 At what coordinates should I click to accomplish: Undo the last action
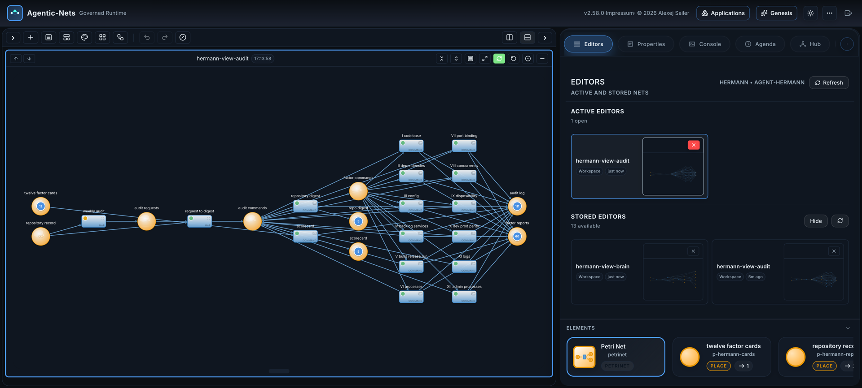(147, 38)
